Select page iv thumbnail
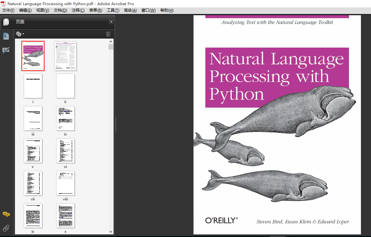Image resolution: width=371 pixels, height=237 pixels. 66,118
